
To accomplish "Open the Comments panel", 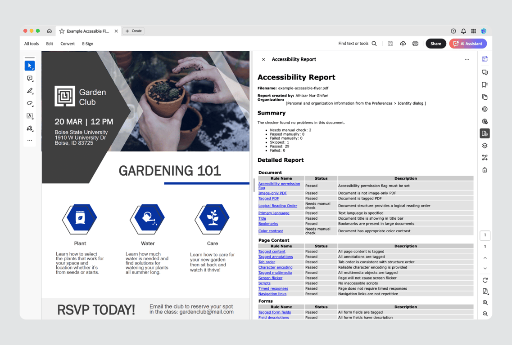I will tap(485, 72).
